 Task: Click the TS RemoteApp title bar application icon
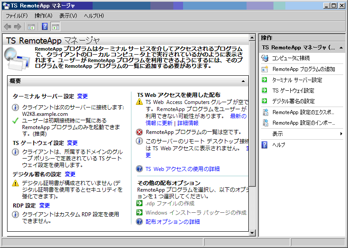click(x=6, y=5)
